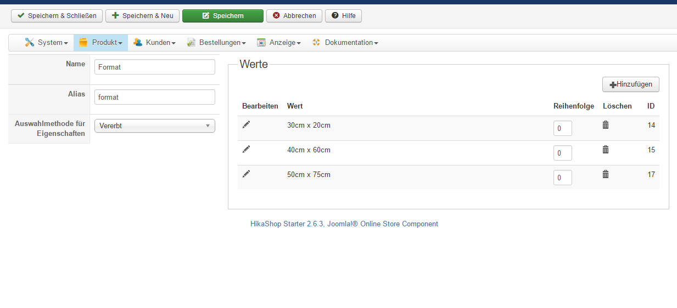Remove the 50cm x 75cm value
Image resolution: width=677 pixels, height=308 pixels.
[x=606, y=174]
